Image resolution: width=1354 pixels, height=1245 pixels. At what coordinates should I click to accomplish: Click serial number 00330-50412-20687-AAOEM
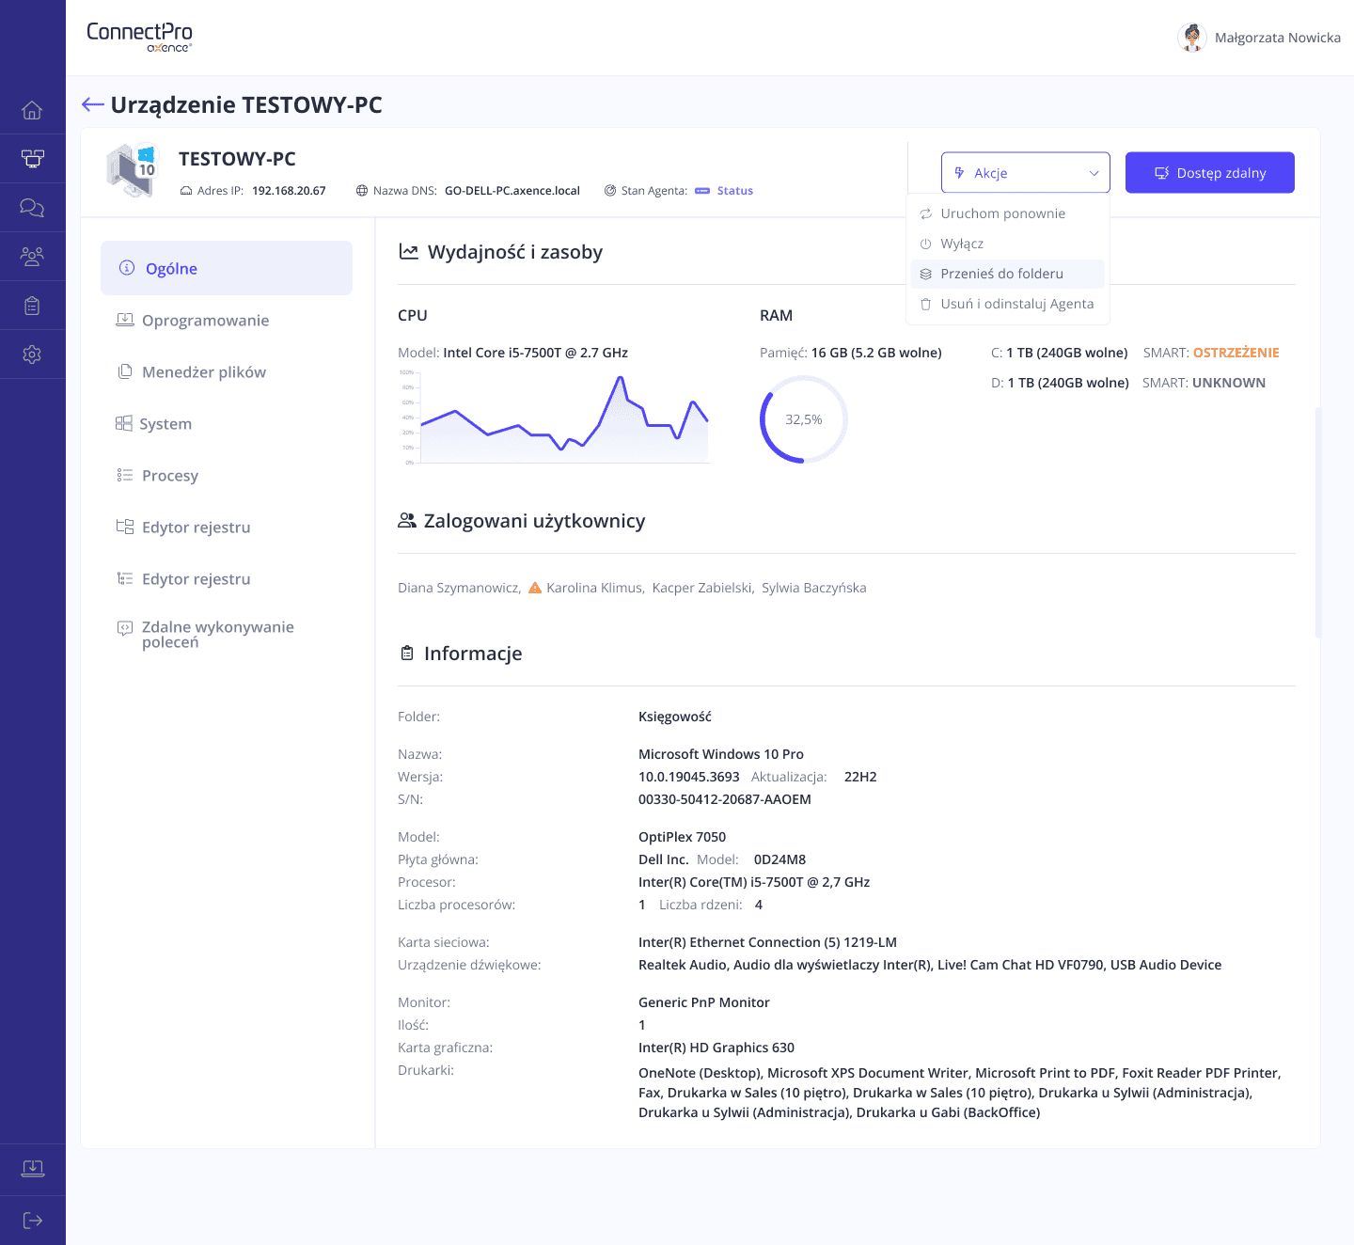click(725, 799)
